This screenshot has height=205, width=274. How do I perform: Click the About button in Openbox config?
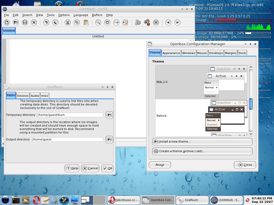pos(160,165)
